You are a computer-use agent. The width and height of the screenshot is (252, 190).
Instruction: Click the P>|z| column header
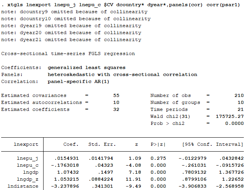(x=158, y=144)
